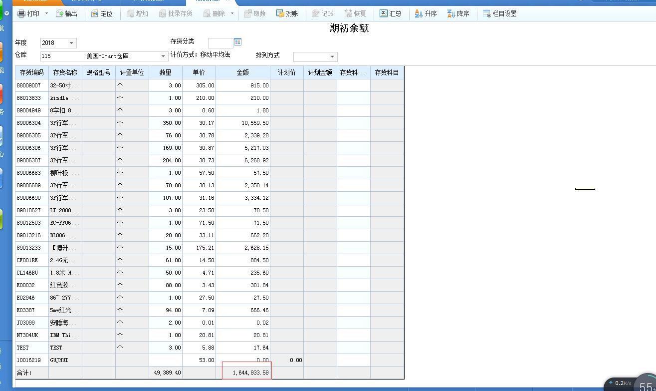Open the 打印 dropdown arrow

click(46, 13)
